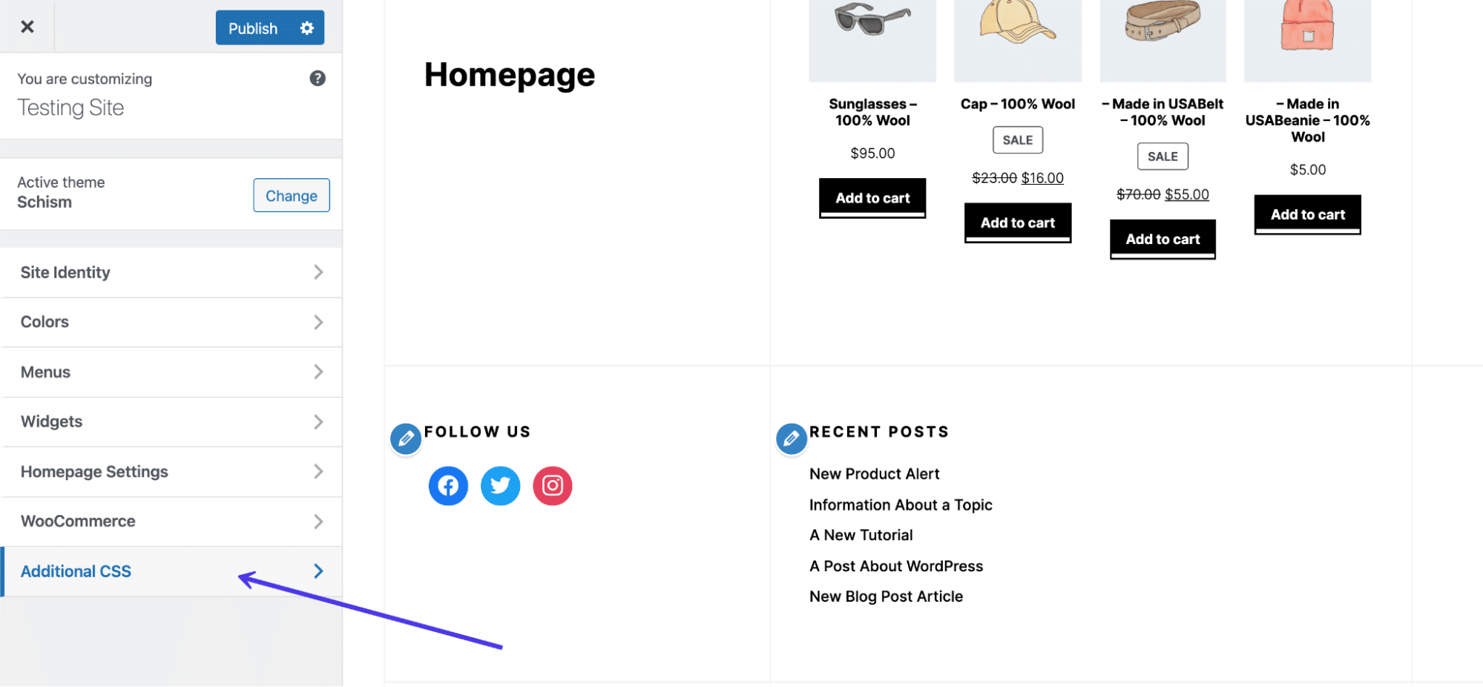Image resolution: width=1483 pixels, height=687 pixels.
Task: Open Twitter from the Follow Us icons
Action: (500, 485)
